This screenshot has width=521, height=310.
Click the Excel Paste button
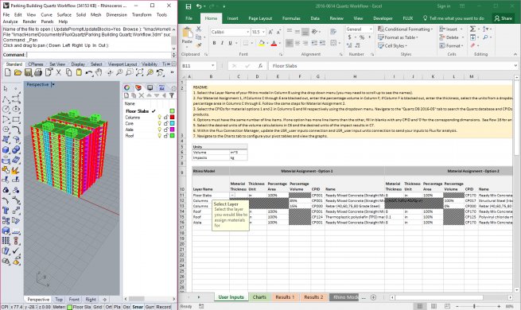(187, 36)
